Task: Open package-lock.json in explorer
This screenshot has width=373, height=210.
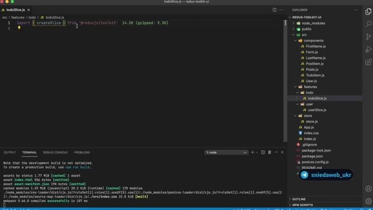Action: (325, 150)
